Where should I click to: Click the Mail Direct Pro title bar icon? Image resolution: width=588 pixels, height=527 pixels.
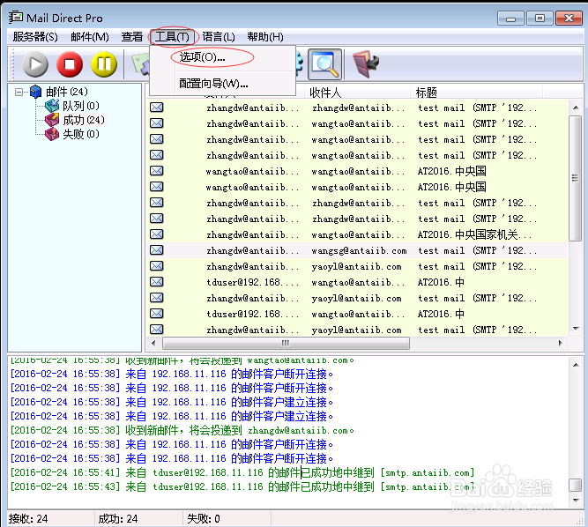click(x=16, y=18)
